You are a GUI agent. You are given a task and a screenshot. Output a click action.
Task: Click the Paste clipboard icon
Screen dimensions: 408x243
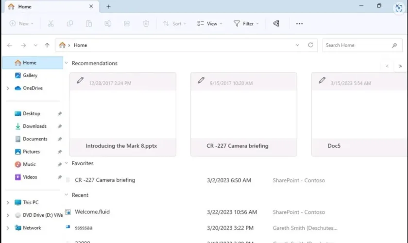(x=89, y=24)
